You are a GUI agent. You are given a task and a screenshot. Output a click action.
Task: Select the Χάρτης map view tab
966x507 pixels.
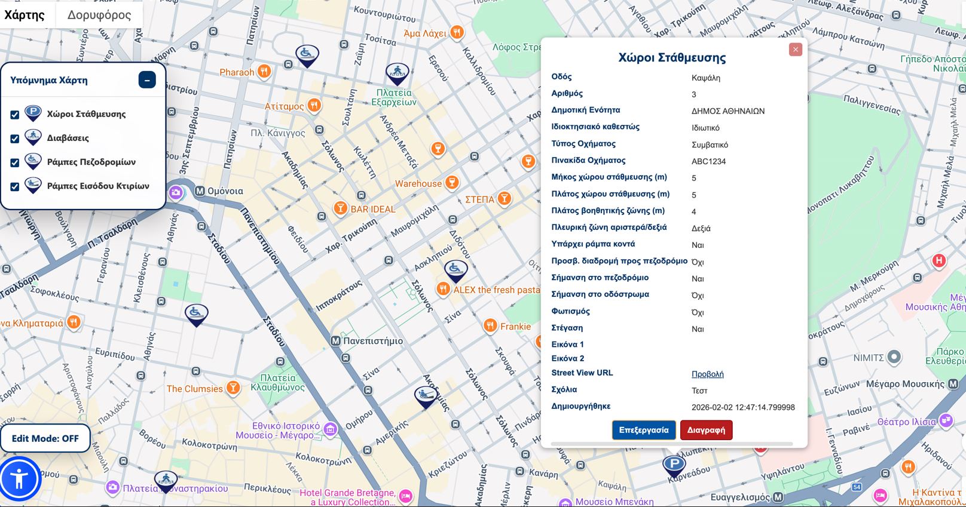[25, 15]
